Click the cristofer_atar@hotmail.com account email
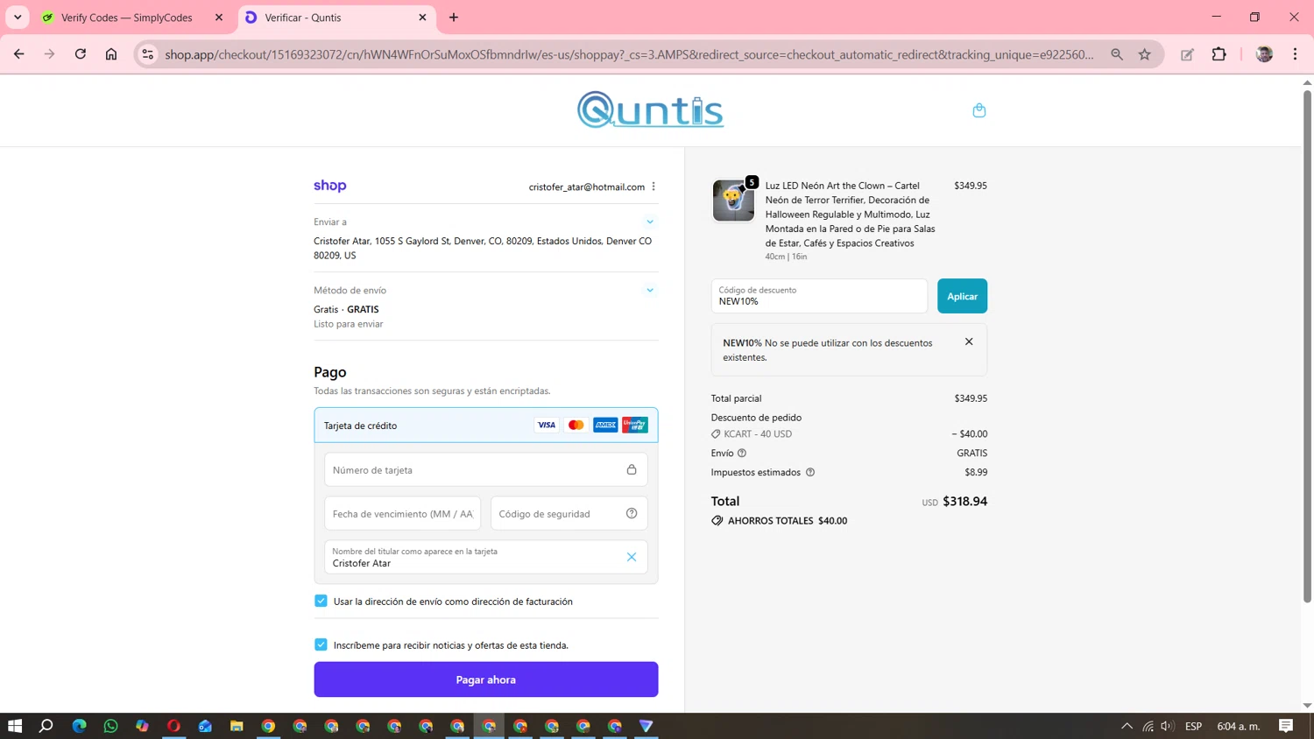 (586, 187)
